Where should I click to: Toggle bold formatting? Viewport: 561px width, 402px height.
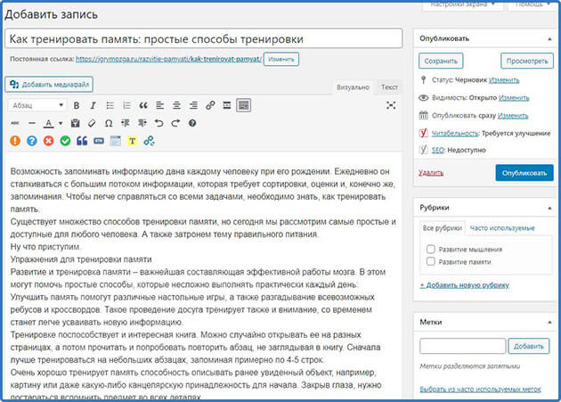click(77, 105)
